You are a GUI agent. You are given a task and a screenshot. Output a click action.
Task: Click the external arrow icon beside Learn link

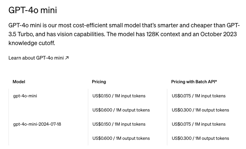67,58
